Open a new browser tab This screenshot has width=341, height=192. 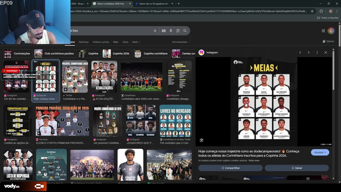pos(178,4)
